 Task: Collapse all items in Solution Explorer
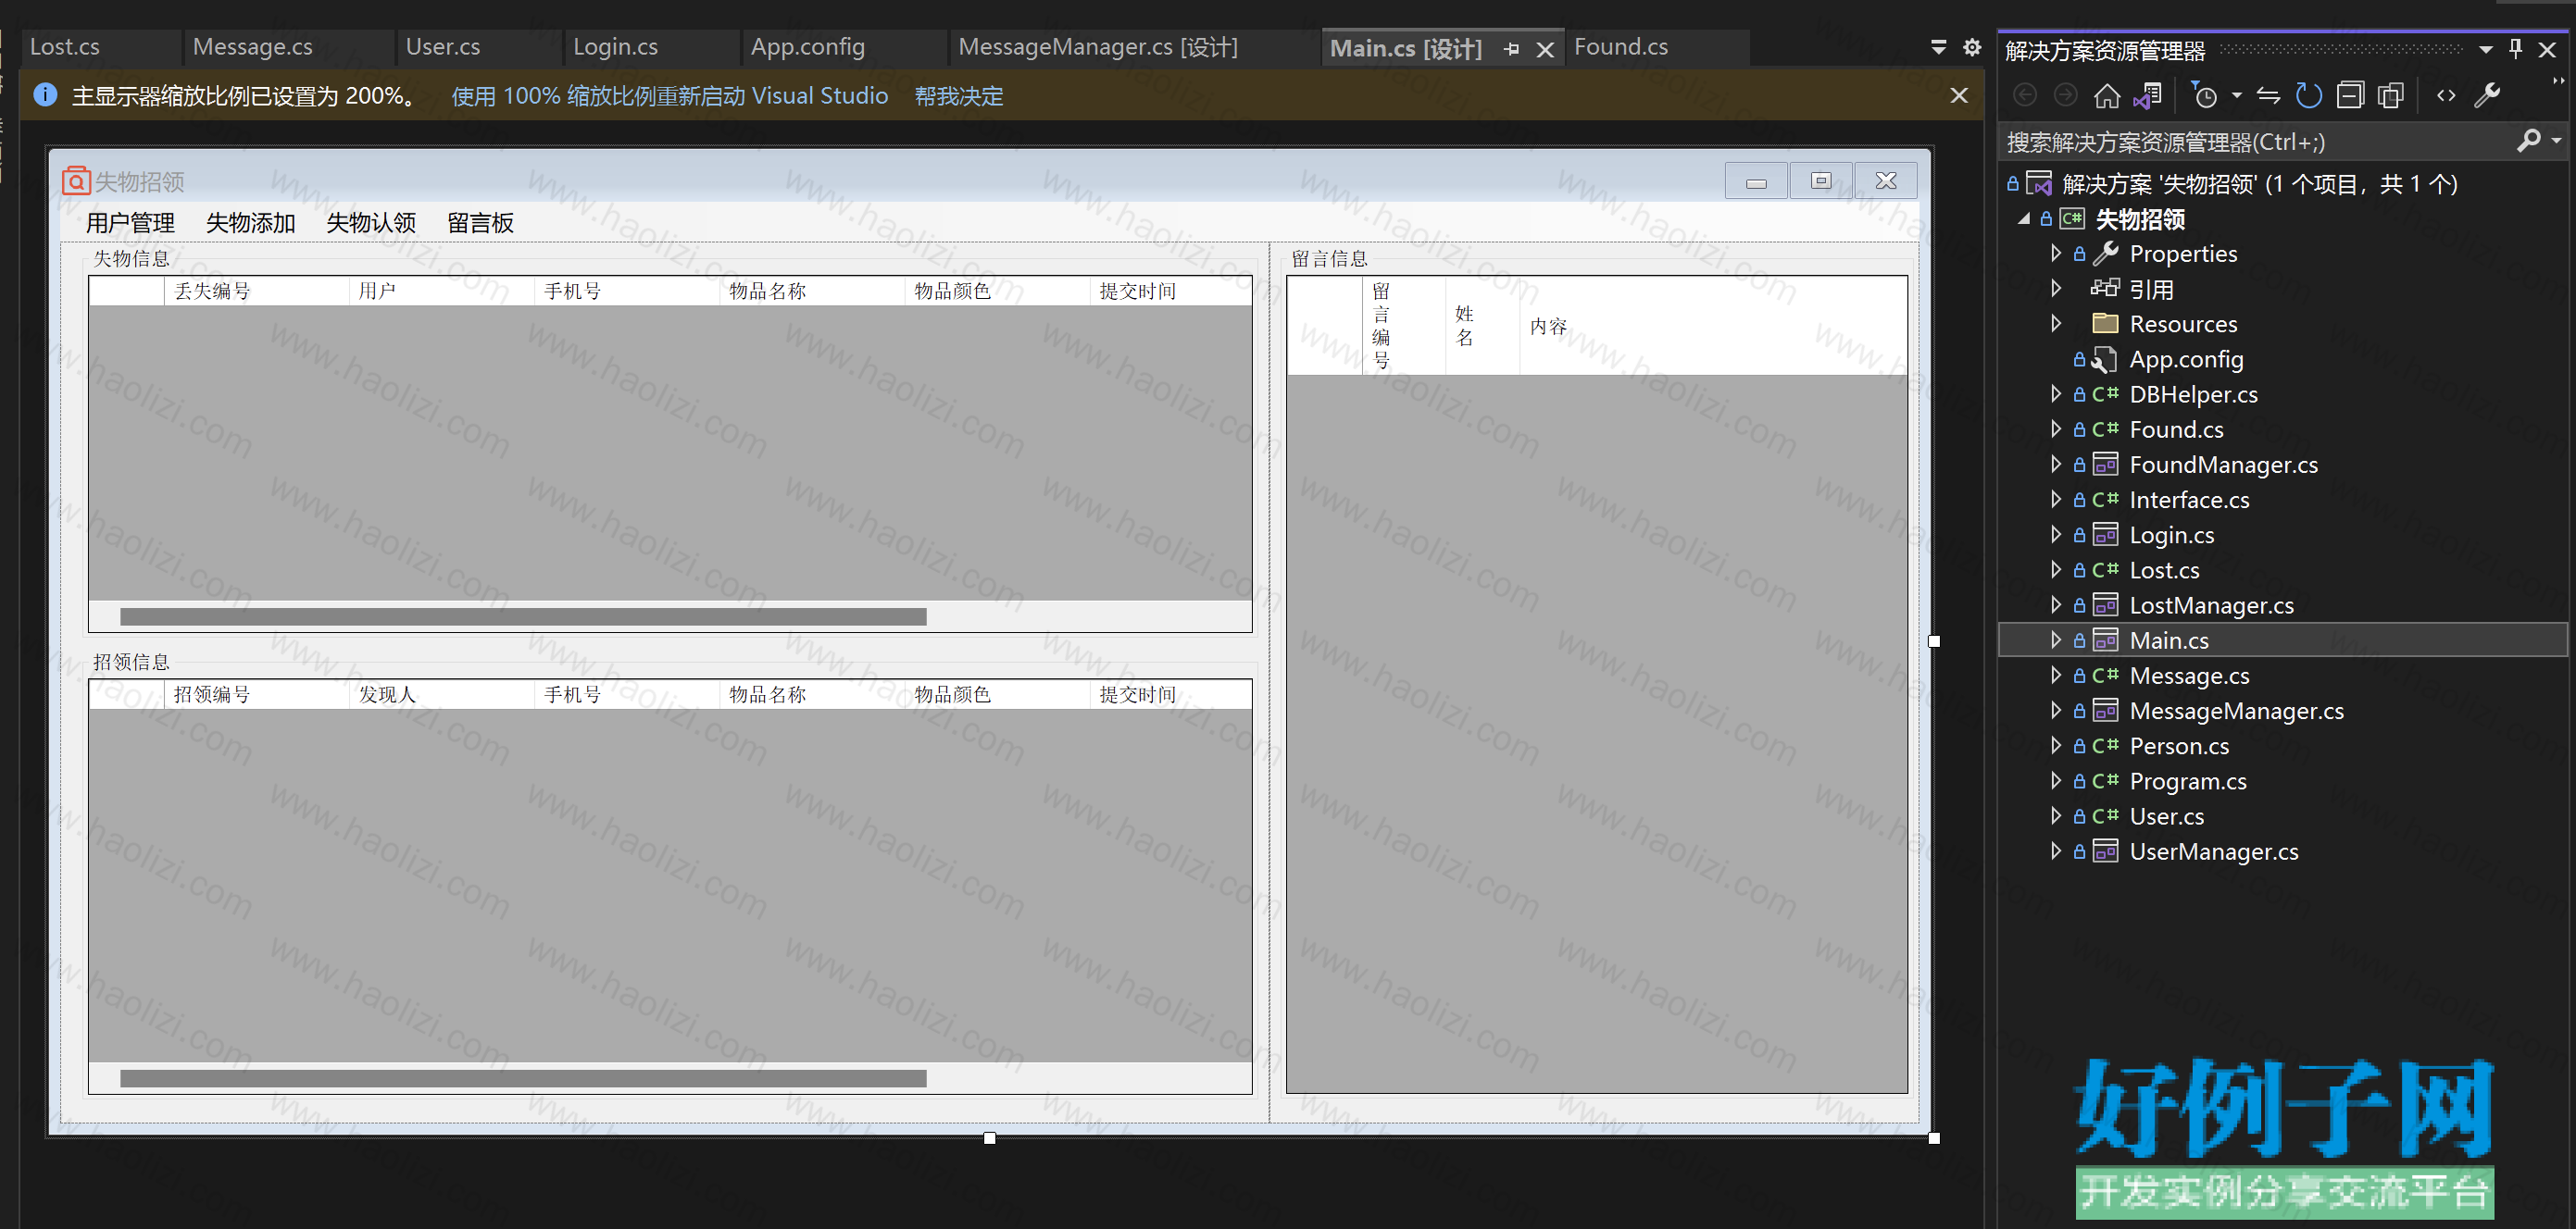[2350, 96]
